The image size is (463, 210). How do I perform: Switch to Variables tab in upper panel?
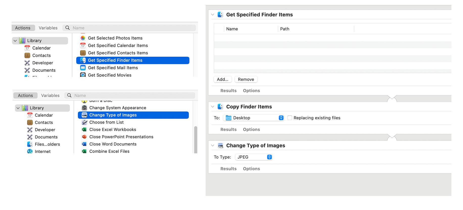(x=48, y=28)
